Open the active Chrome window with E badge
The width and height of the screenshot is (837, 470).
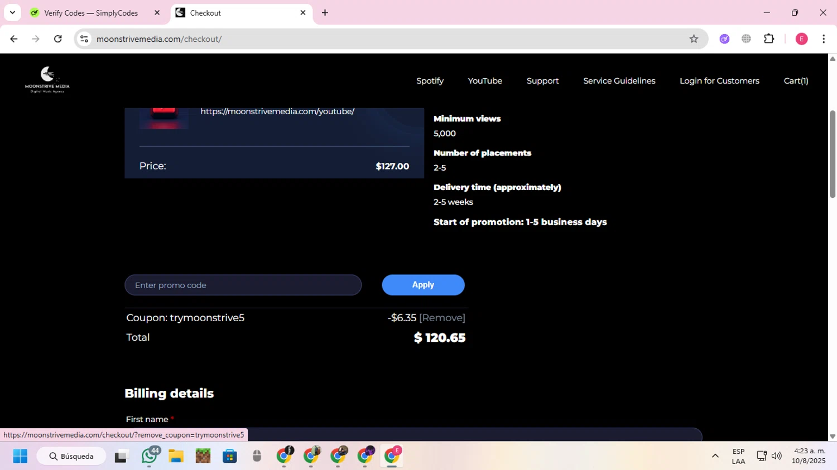pos(393,456)
